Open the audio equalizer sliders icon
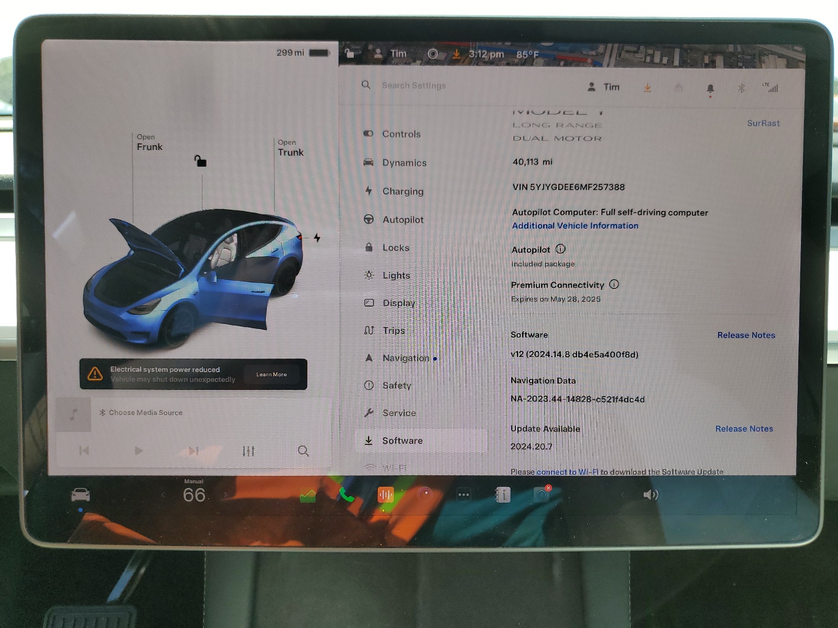This screenshot has width=838, height=628. coord(248,451)
